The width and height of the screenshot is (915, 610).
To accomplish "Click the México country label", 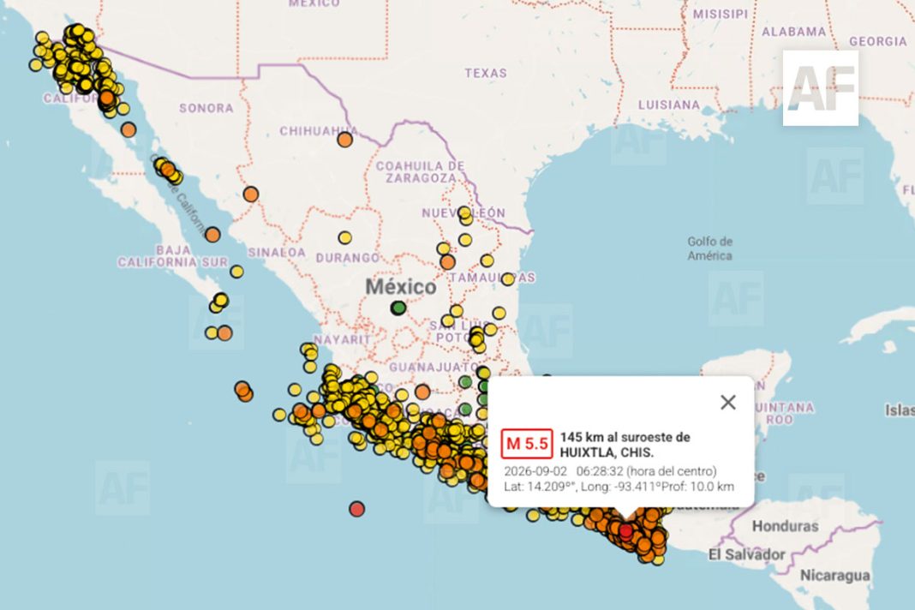I will pyautogui.click(x=401, y=287).
